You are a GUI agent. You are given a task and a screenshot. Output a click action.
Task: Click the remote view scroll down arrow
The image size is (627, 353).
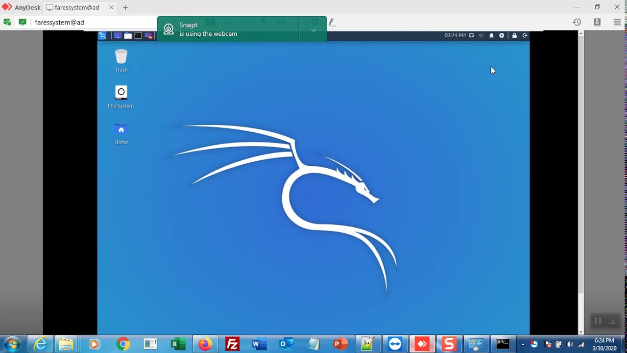coord(581,331)
